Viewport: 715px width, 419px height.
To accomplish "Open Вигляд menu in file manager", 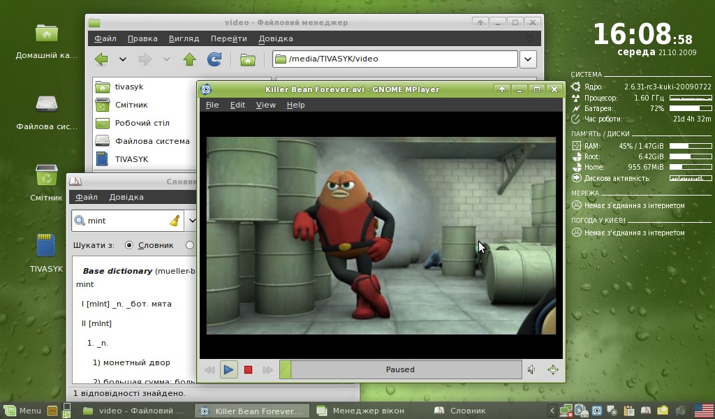I will coord(184,38).
